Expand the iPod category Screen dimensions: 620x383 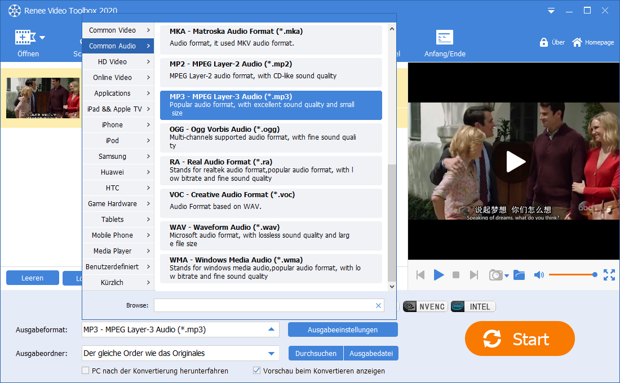coord(118,141)
